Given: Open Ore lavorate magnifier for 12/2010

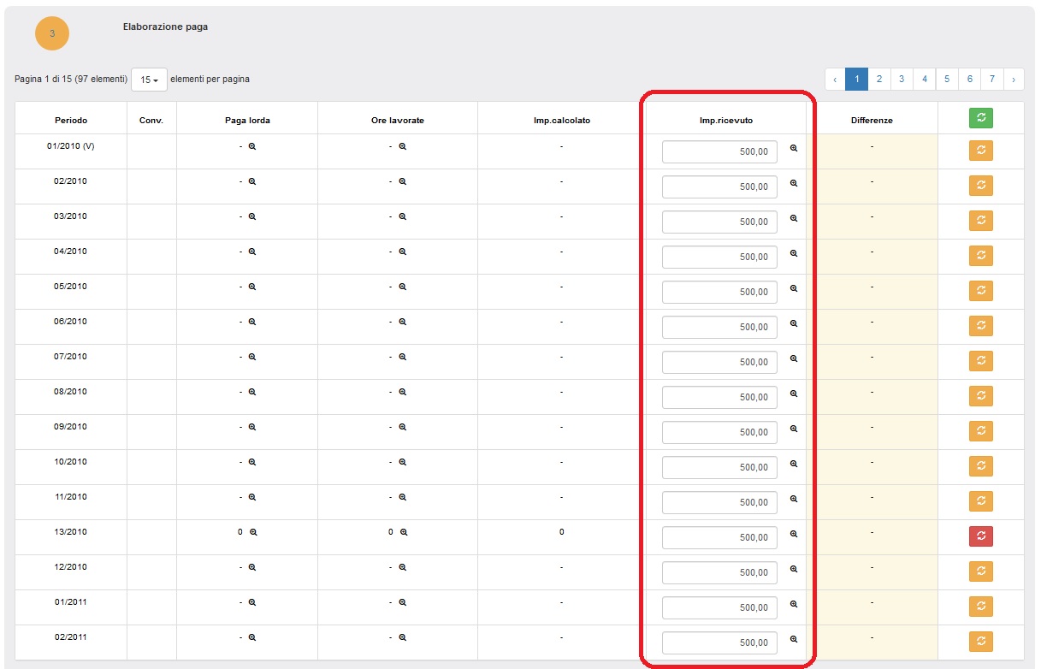Looking at the screenshot, I should [x=402, y=567].
